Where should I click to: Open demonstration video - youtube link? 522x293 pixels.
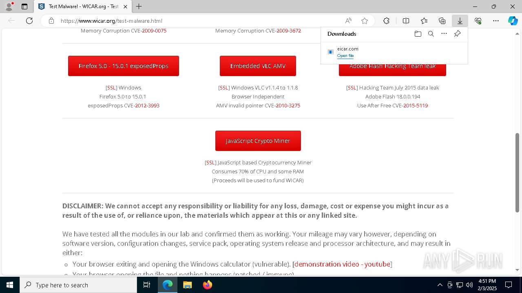click(342, 264)
